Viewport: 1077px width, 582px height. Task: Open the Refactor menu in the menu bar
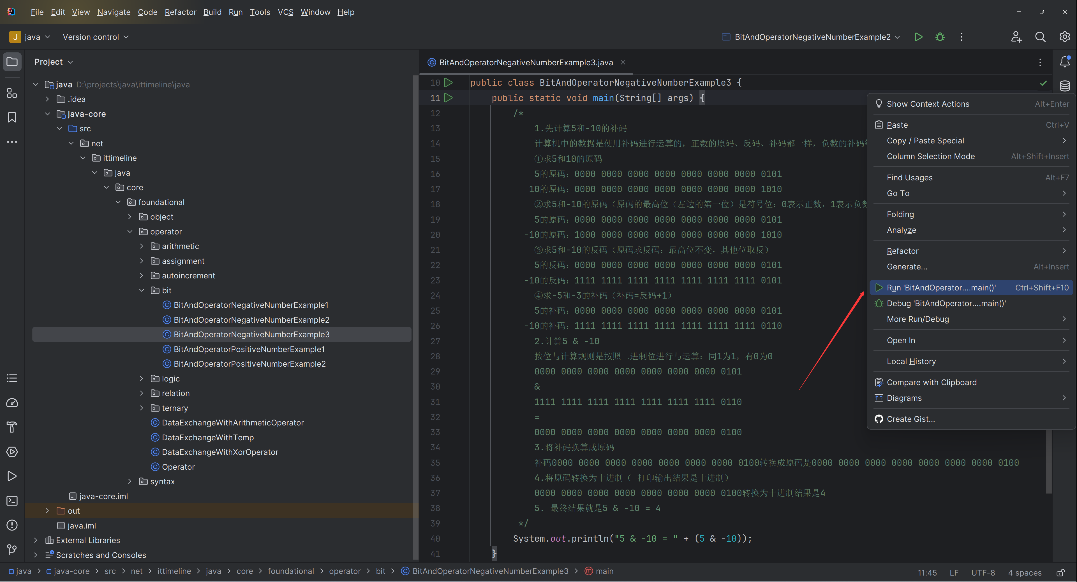(x=180, y=12)
